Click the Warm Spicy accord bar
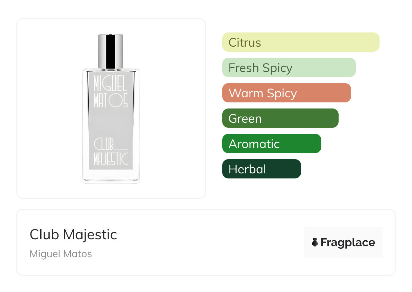The width and height of the screenshot is (412, 292). (286, 93)
